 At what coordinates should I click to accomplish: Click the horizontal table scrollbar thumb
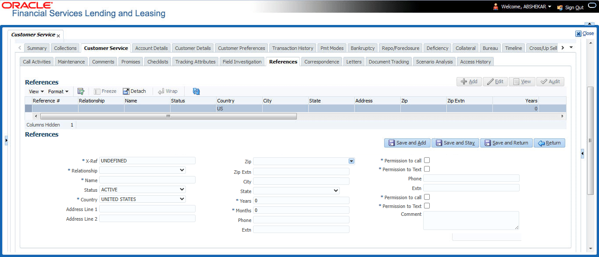pyautogui.click(x=168, y=116)
